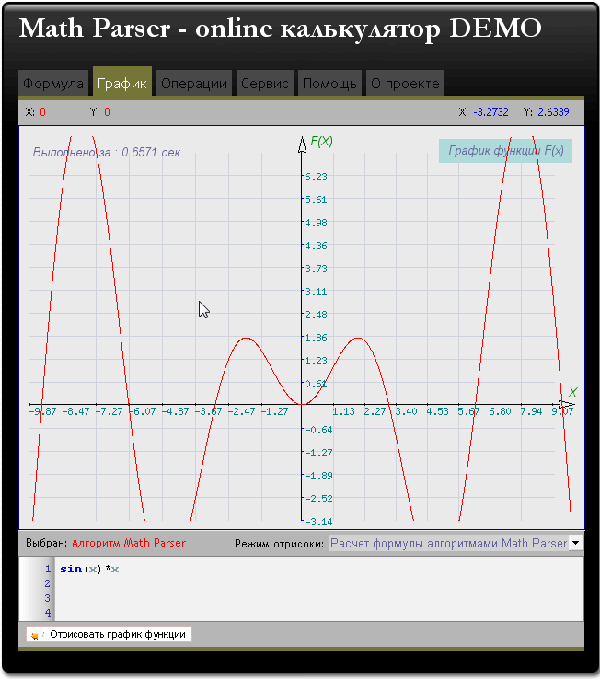Click the 'Расчет формулы алгоритмами Math Parser' combo box
600x680 pixels.
point(448,543)
